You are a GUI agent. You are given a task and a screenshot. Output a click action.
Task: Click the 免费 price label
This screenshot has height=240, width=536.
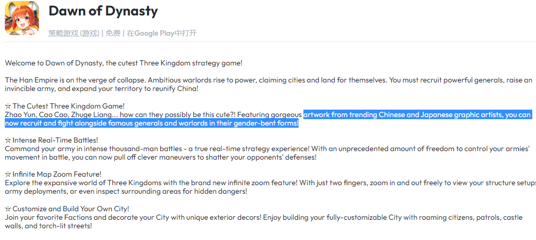(113, 33)
